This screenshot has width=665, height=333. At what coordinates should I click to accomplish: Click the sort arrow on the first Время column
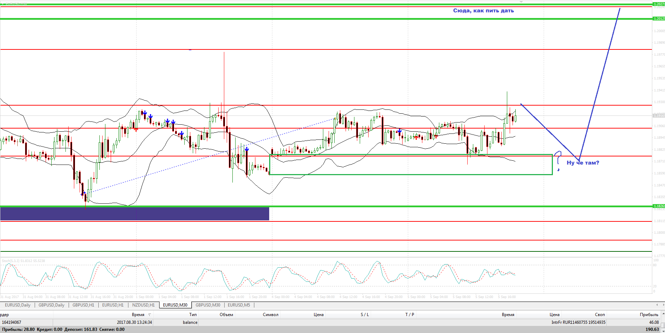tap(150, 315)
